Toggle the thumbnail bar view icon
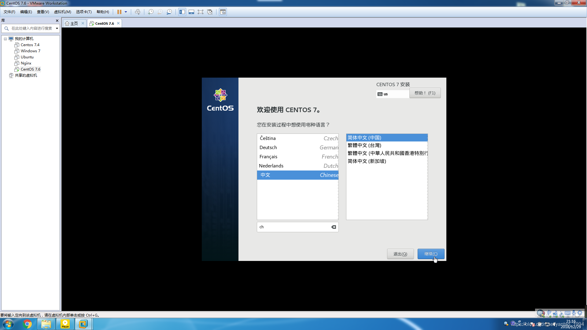 [x=191, y=12]
